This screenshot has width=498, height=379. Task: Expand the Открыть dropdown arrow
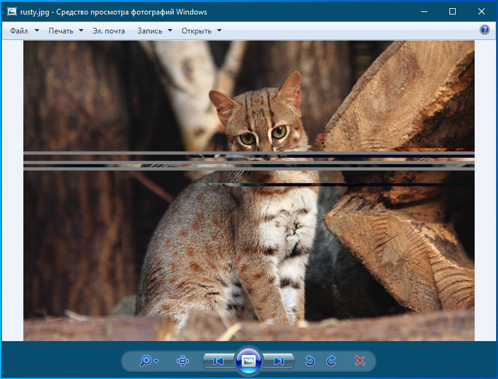coord(219,30)
